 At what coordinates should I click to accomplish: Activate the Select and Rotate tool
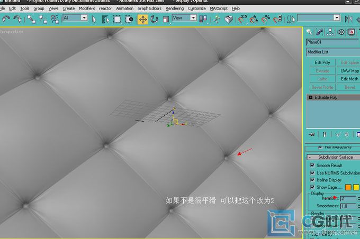point(154,20)
